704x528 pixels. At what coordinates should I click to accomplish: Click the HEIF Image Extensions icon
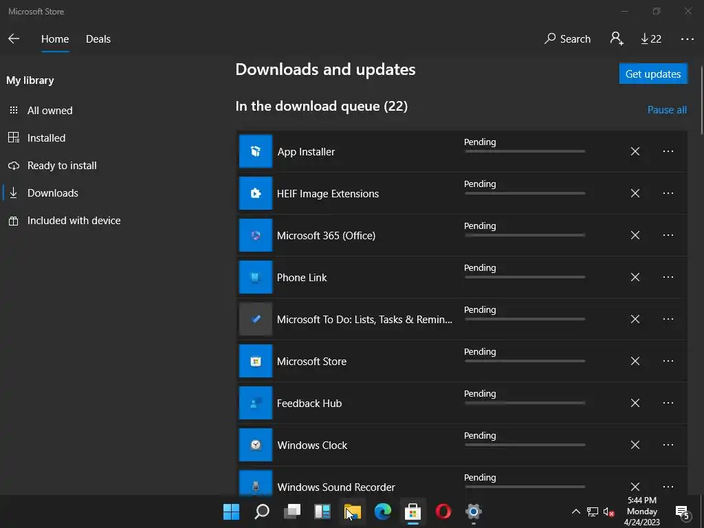click(256, 193)
